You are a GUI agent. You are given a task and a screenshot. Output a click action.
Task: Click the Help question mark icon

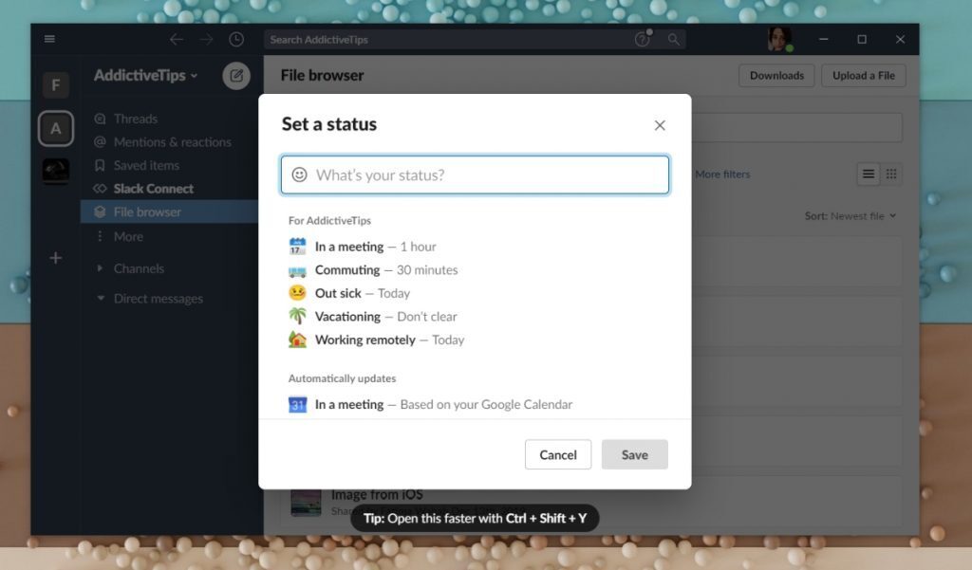click(x=643, y=40)
